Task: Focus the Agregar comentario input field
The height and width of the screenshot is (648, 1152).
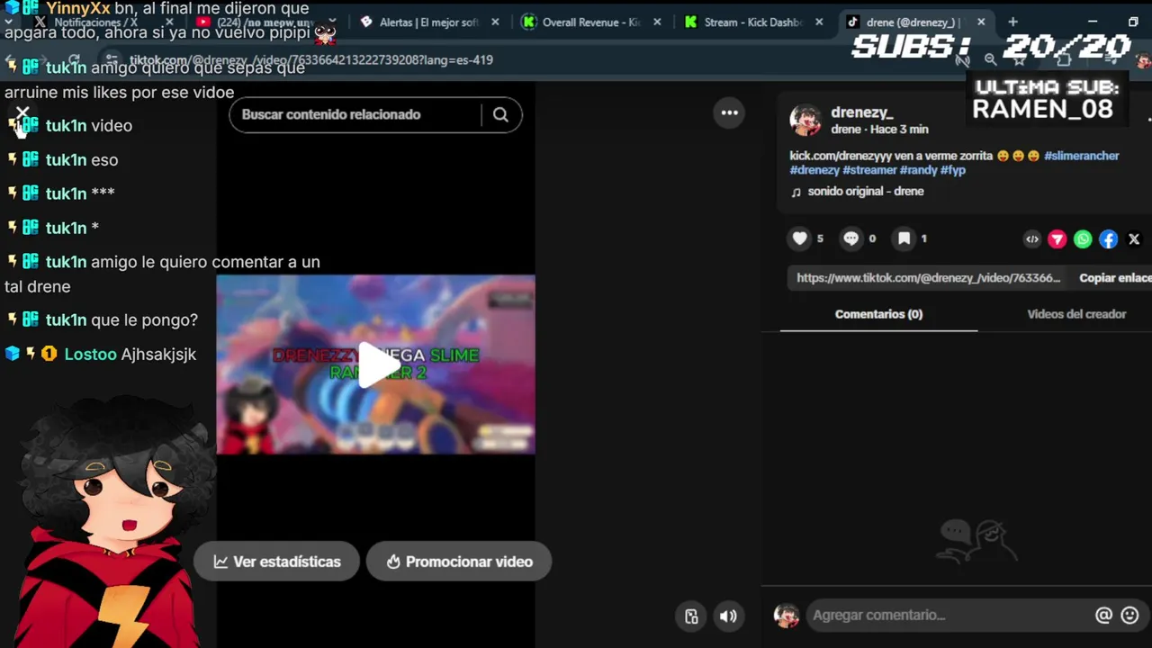Action: [949, 616]
